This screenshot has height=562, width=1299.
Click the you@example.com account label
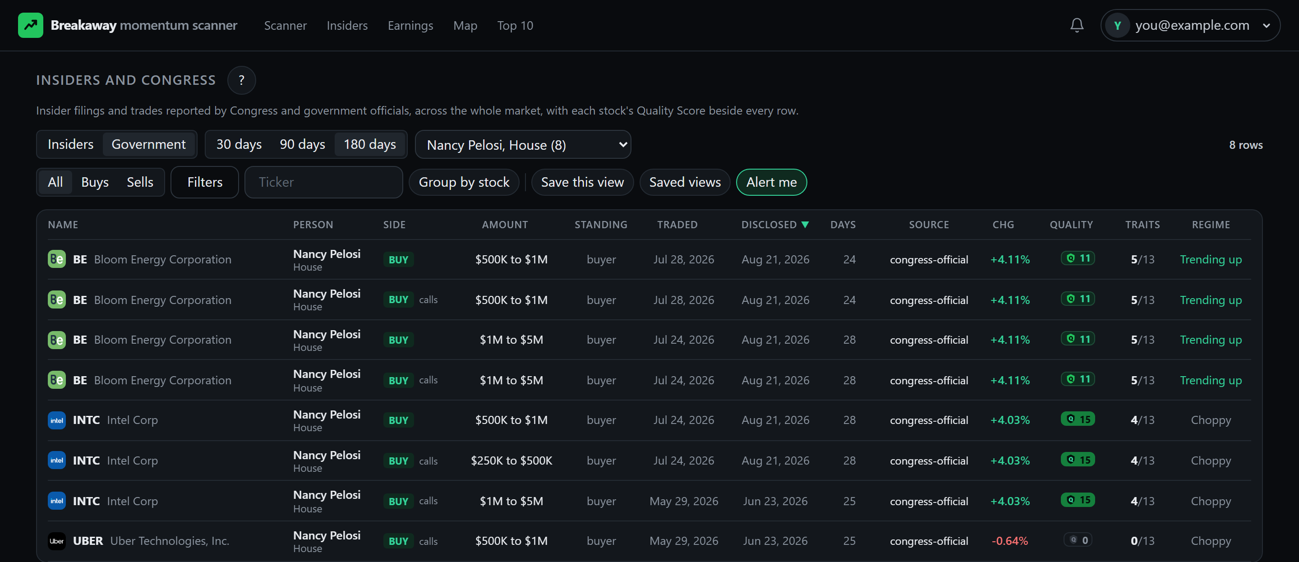1192,25
